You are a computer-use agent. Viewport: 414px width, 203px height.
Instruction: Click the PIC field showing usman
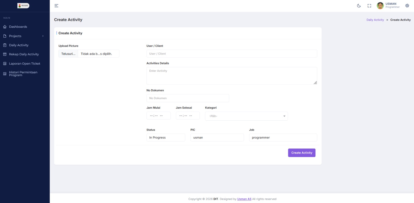[217, 138]
